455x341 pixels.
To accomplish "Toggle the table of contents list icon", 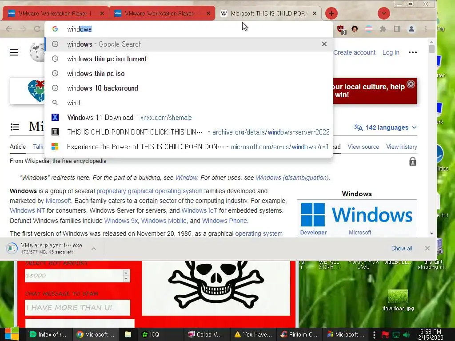I will (x=15, y=127).
